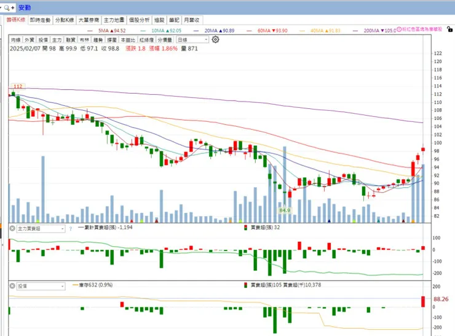Toggle the 分價量 price-volume overlay

[x=165, y=40]
